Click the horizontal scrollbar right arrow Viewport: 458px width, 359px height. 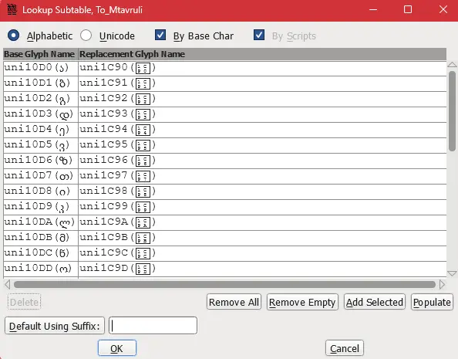pos(442,284)
